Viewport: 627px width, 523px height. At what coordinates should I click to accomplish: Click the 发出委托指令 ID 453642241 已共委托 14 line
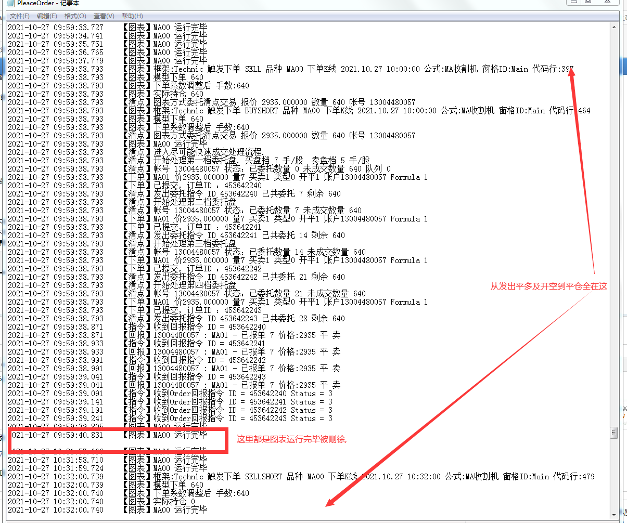click(176, 235)
